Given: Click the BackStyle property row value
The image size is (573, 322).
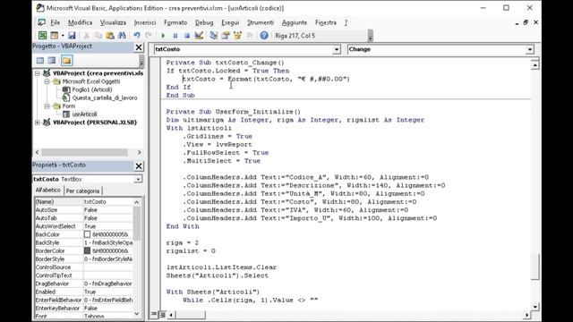Looking at the screenshot, I should [x=108, y=242].
